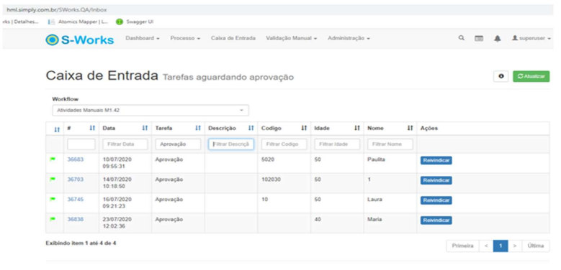Viewport: 561px width, 270px height.
Task: Select page 1 in pagination
Action: [501, 246]
